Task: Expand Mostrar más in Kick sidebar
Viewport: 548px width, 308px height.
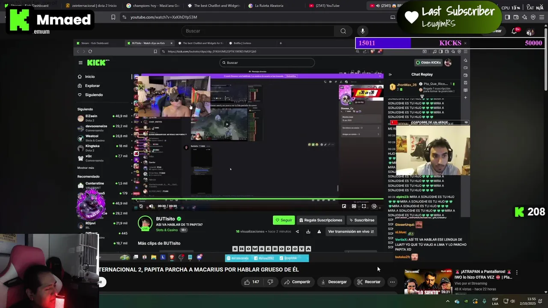Action: (86, 168)
